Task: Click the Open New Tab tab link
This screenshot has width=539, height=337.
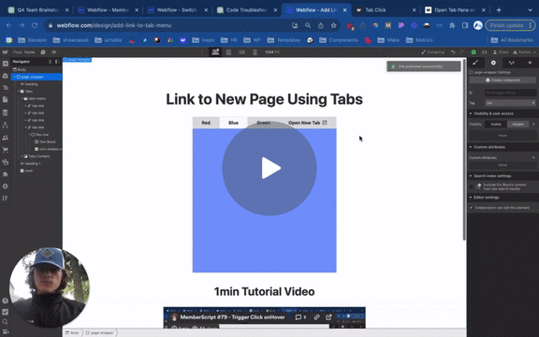Action: [x=307, y=123]
